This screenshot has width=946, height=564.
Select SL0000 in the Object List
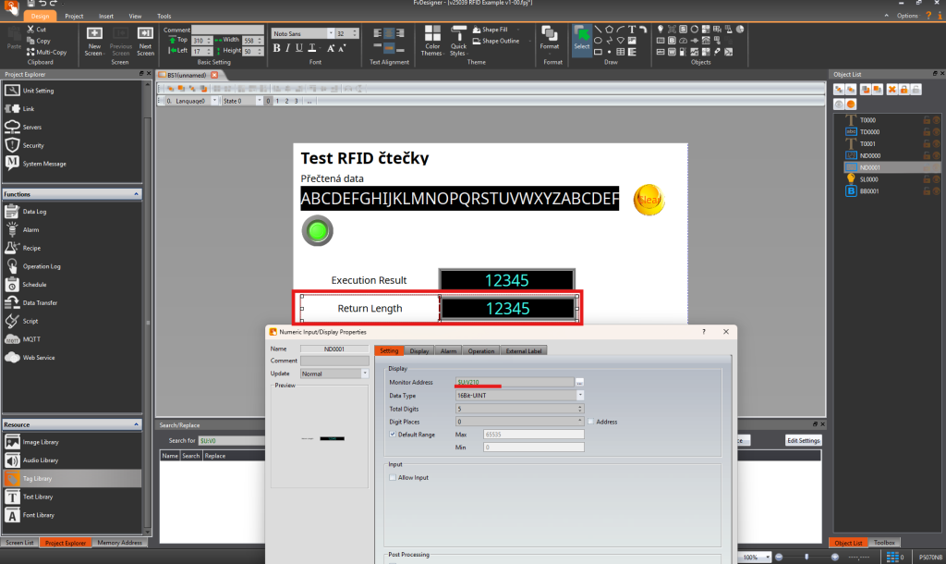pyautogui.click(x=869, y=179)
